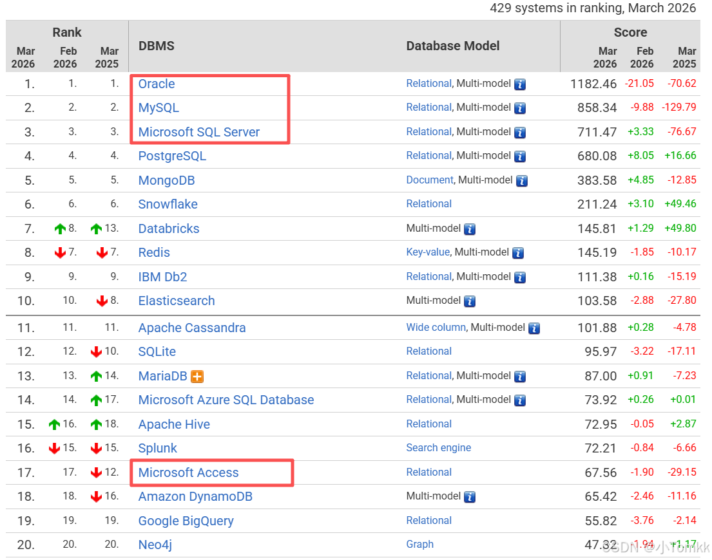Click the Score column header
Screen dimensions: 712x560
click(630, 33)
